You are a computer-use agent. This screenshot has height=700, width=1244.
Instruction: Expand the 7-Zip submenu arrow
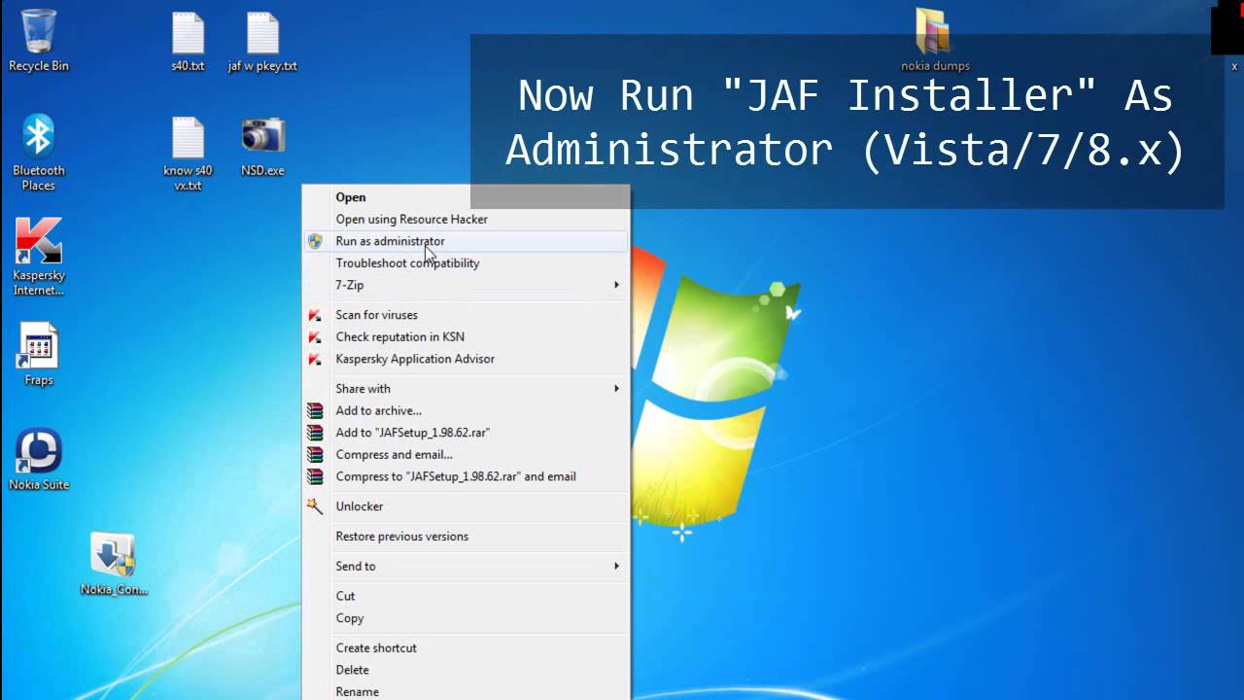[616, 285]
